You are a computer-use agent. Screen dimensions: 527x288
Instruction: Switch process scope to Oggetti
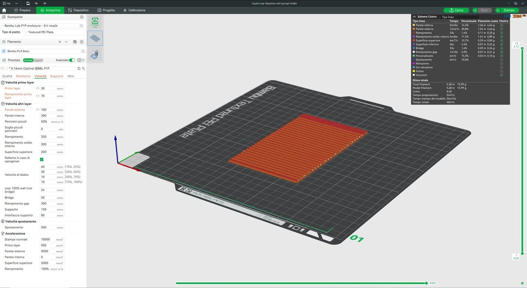click(x=38, y=60)
